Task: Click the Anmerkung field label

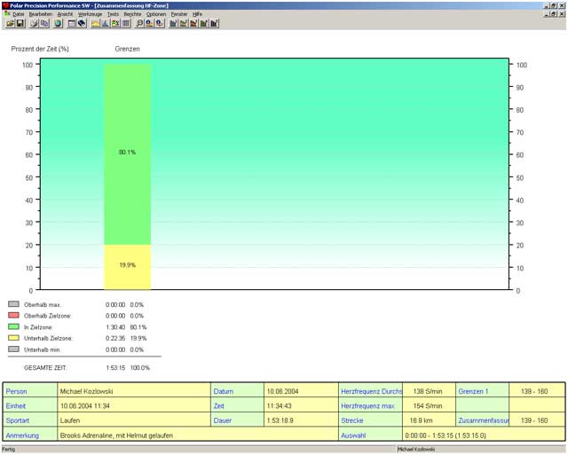Action: tap(22, 435)
